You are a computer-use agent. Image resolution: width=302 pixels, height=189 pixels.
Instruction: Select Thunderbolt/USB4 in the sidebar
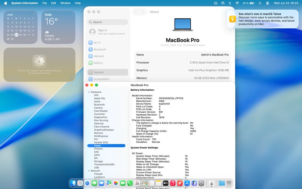coord(104,164)
